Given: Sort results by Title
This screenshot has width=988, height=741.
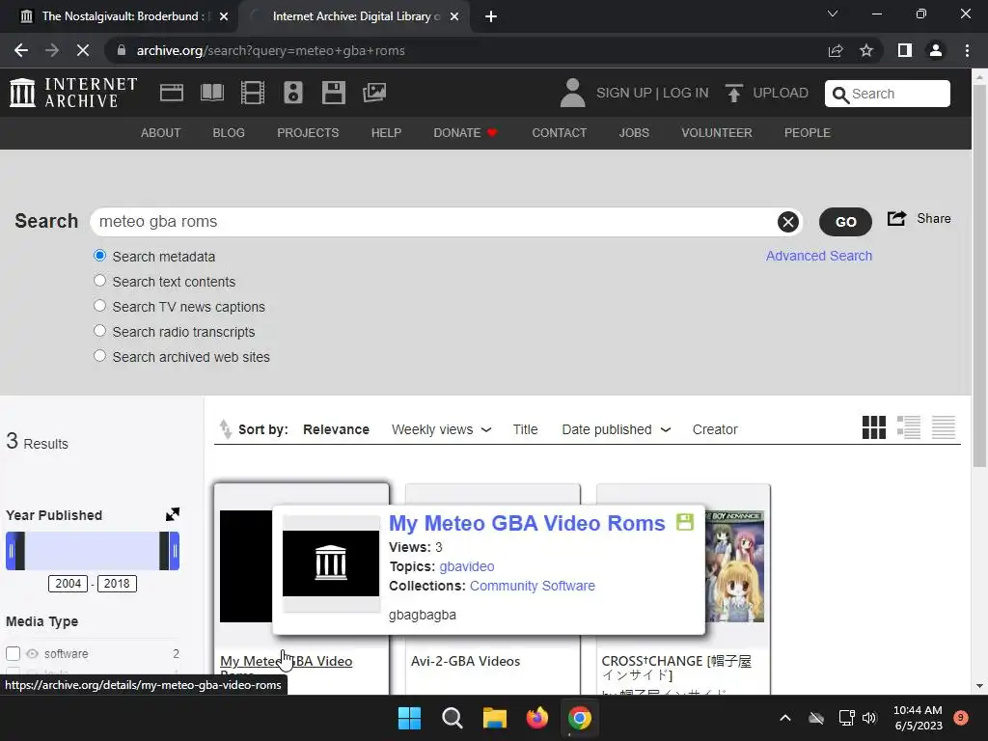Looking at the screenshot, I should 525,429.
